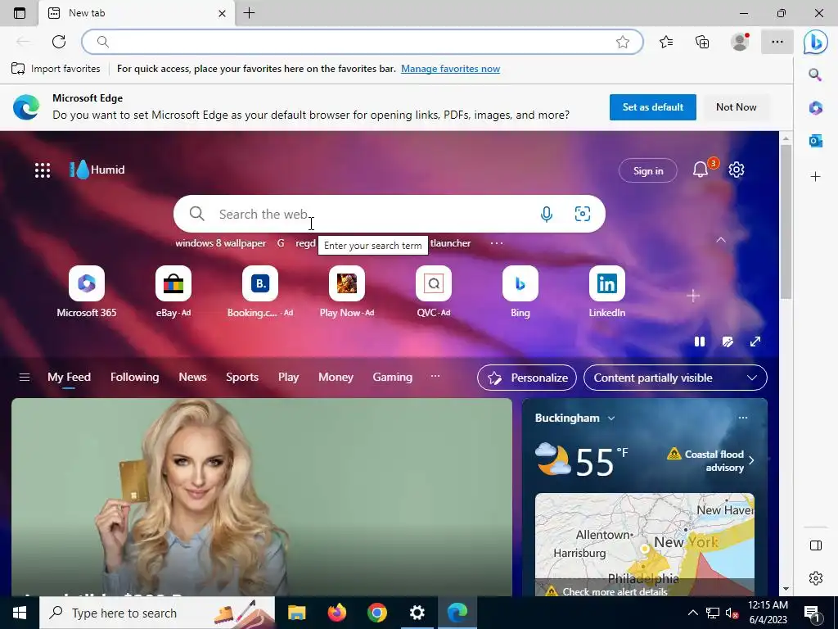The image size is (838, 629).
Task: Pause the animated background video
Action: 699,342
